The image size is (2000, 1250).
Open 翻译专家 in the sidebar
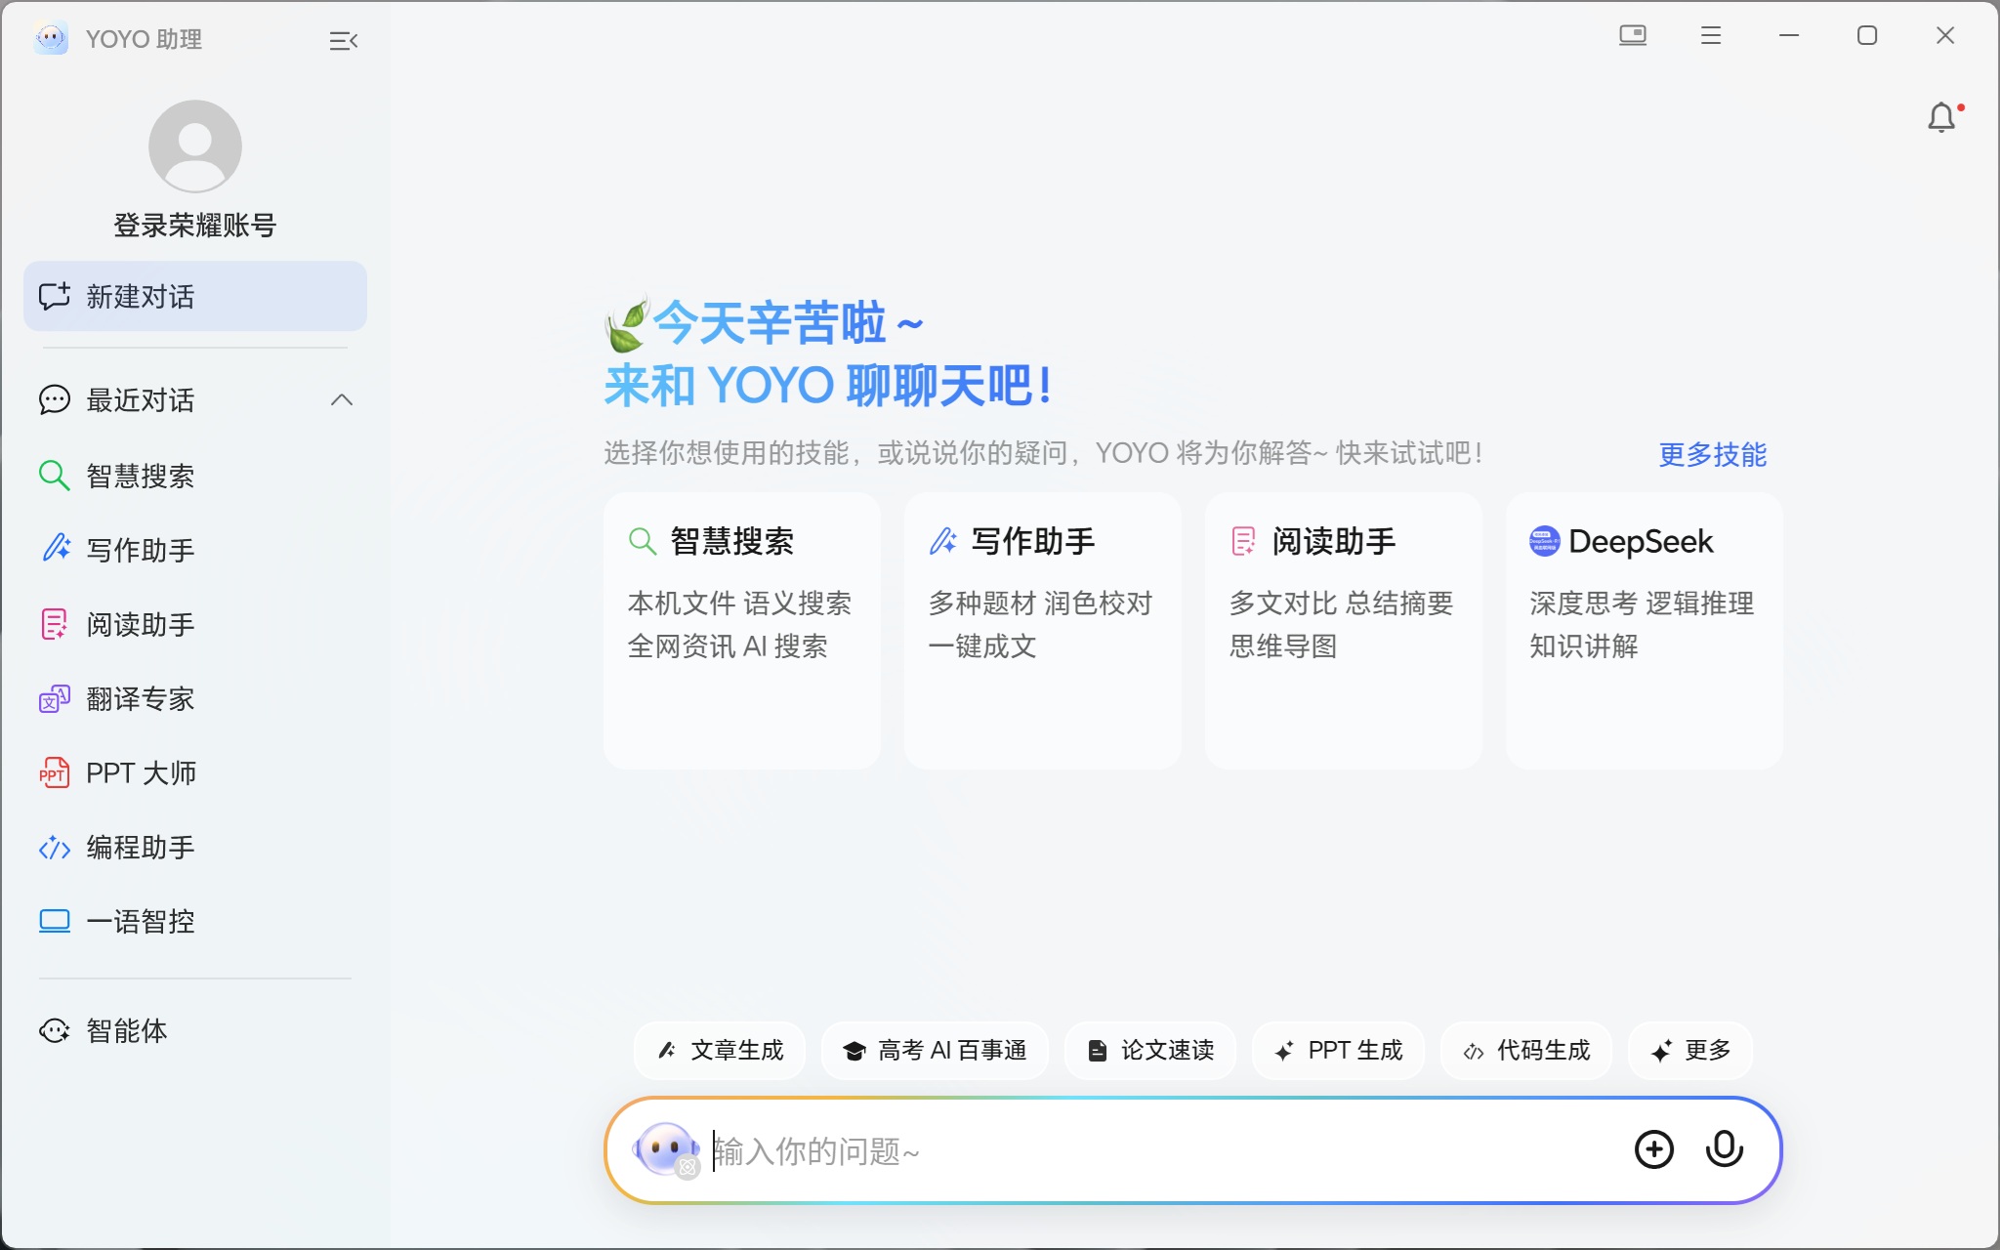point(195,698)
